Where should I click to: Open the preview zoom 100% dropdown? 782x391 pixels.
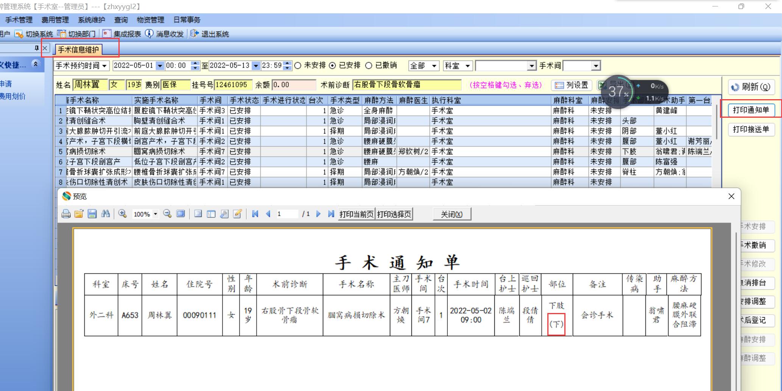tap(155, 214)
